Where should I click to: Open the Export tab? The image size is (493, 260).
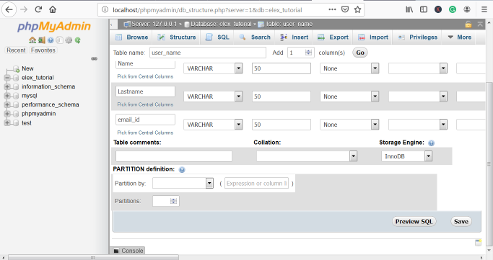(333, 37)
